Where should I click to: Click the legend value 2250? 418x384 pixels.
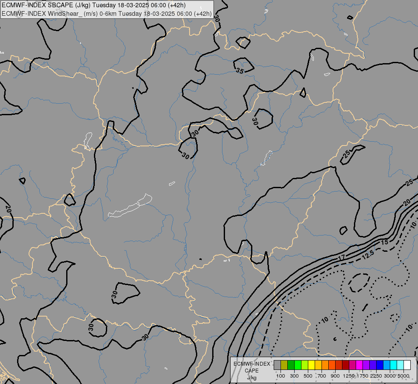point(376,376)
